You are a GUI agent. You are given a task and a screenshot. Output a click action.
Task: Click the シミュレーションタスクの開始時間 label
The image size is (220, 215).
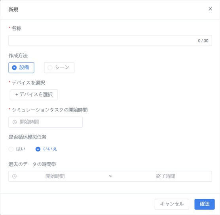[50, 110]
